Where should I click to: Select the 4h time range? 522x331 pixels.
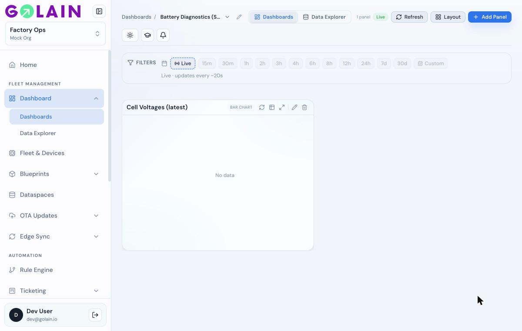pyautogui.click(x=296, y=63)
